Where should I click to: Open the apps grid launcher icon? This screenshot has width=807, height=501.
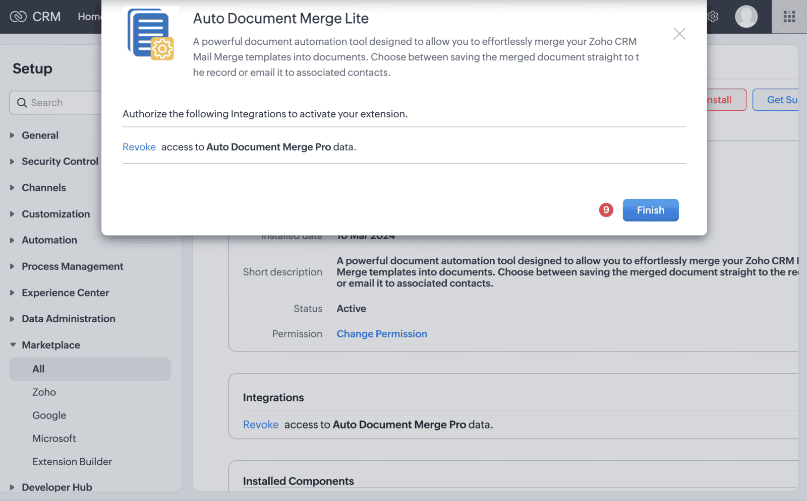point(789,17)
